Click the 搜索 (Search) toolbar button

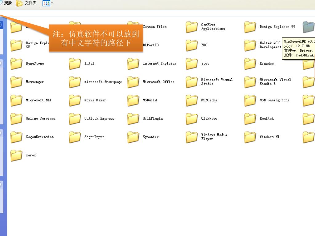6,3
